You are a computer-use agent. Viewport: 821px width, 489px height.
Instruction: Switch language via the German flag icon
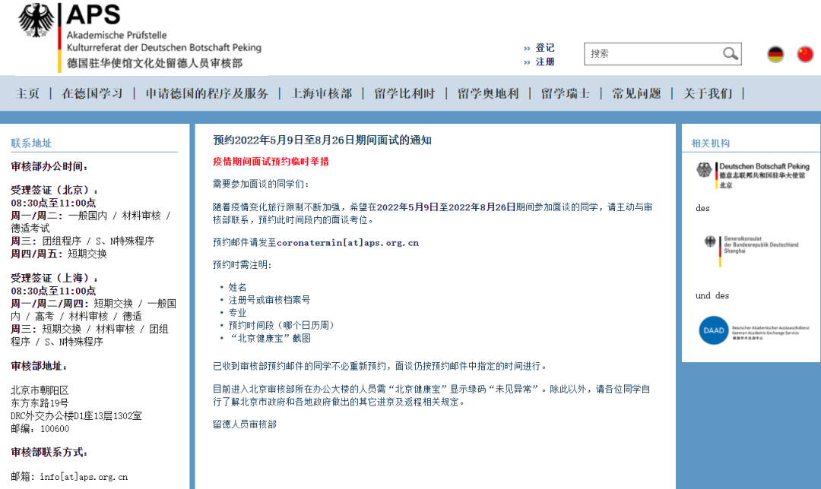775,53
